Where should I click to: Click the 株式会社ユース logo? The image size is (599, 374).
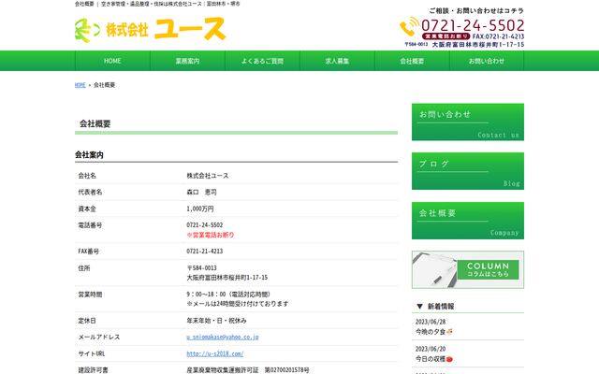[151, 29]
